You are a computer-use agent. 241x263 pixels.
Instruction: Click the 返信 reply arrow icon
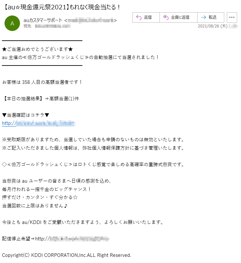pos(139,17)
